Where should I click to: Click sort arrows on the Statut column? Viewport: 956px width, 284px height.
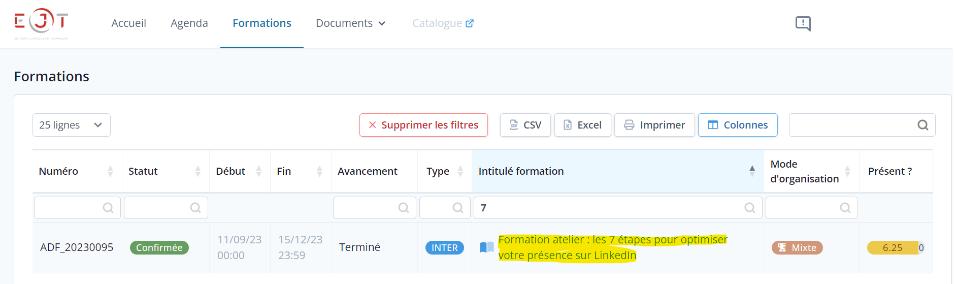coord(197,171)
